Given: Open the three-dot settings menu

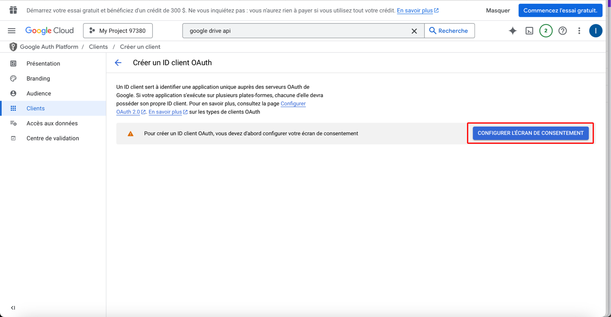Looking at the screenshot, I should [x=579, y=31].
